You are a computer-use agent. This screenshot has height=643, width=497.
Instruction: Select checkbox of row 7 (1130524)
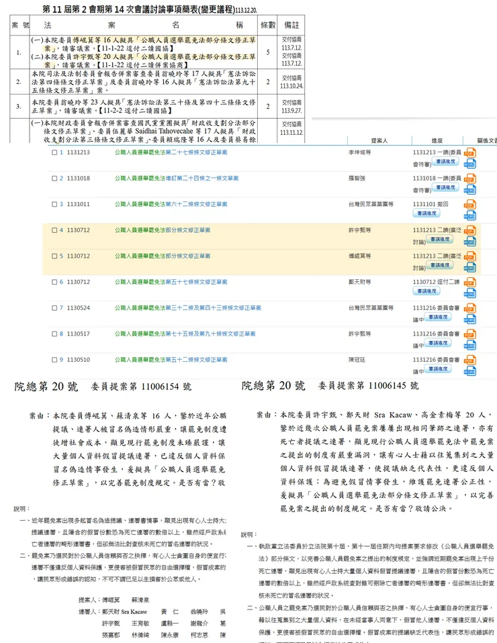[54, 308]
